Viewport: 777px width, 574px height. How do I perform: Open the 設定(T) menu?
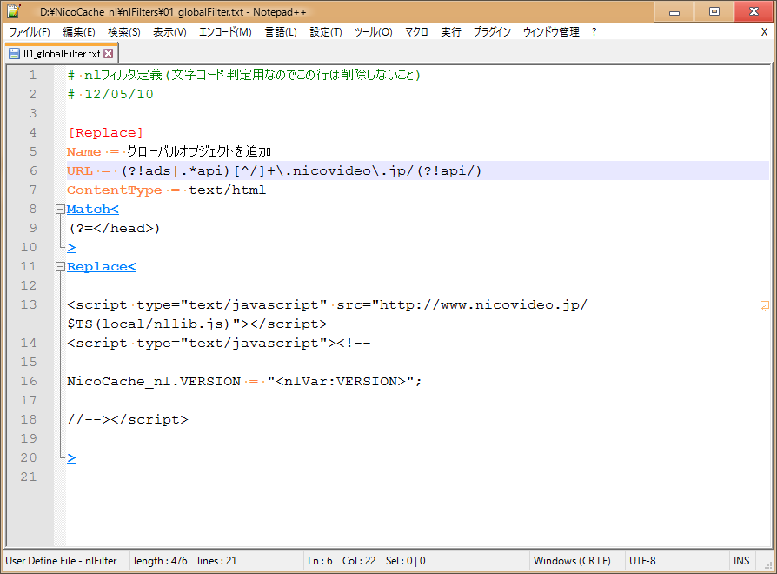pos(326,32)
